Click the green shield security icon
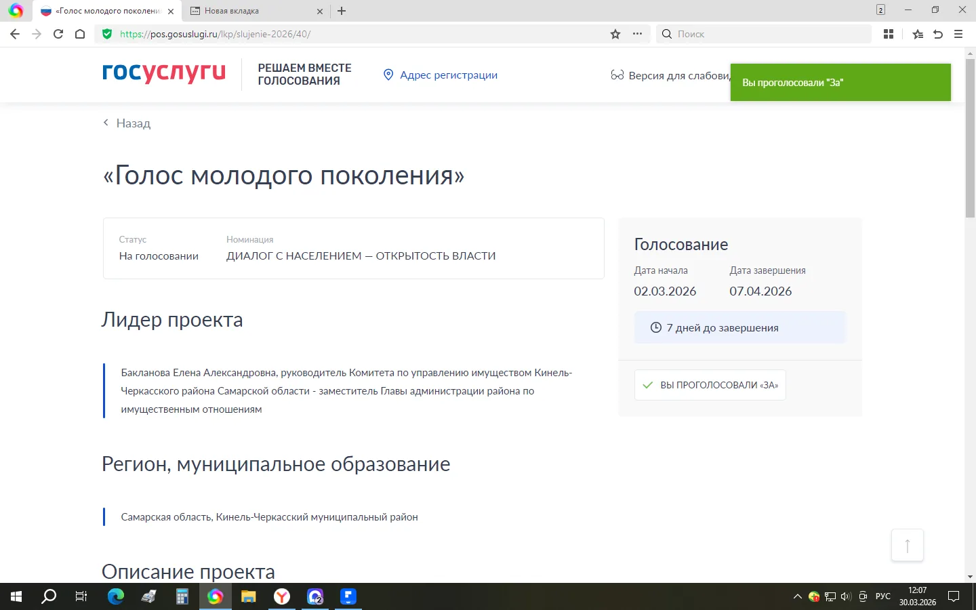 107,34
